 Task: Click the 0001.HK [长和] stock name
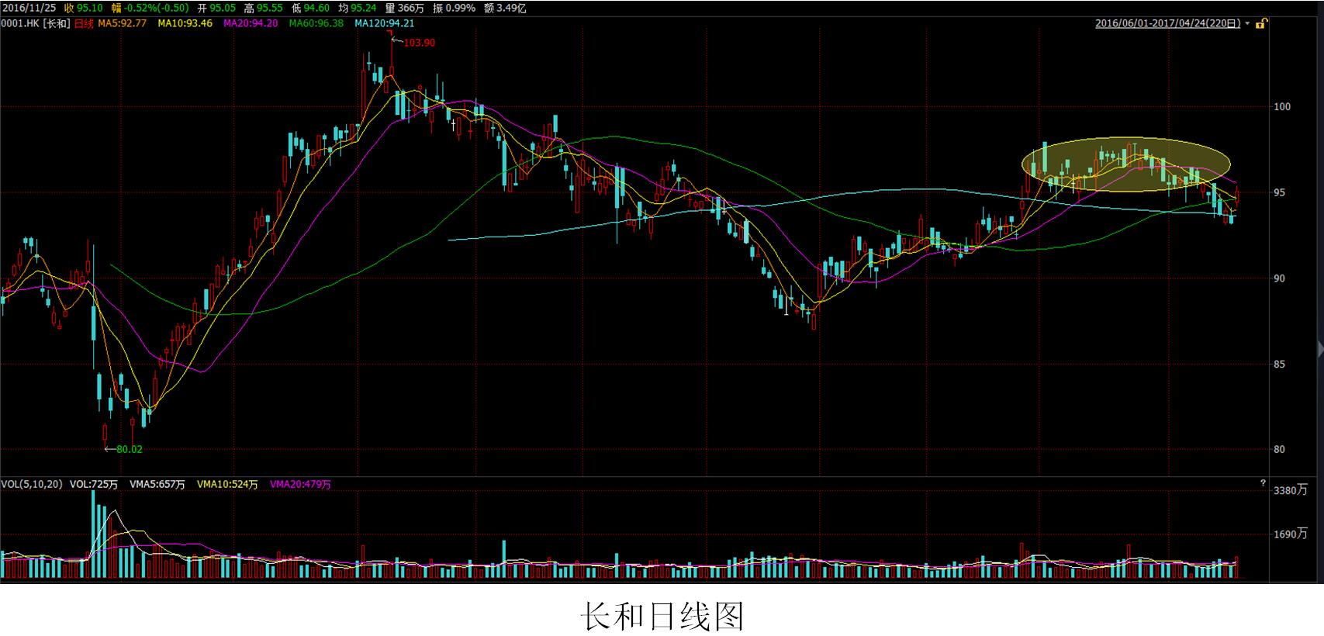click(x=36, y=23)
